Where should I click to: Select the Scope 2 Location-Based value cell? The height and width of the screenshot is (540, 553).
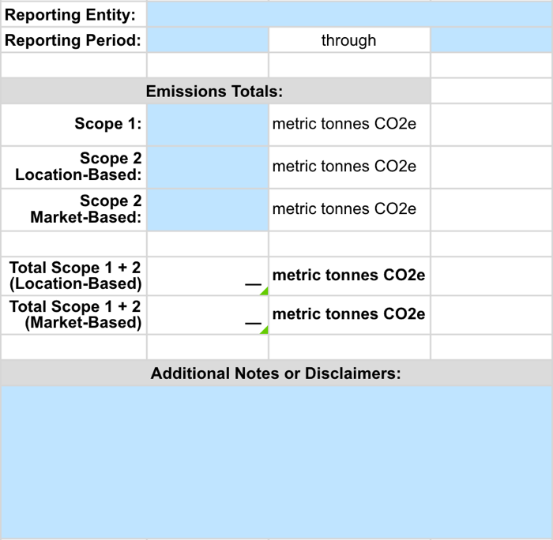point(208,167)
